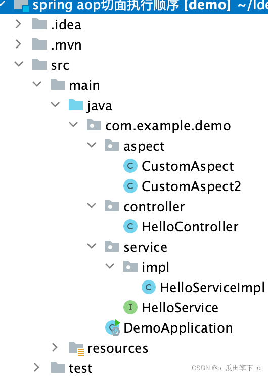
Task: Click the resources folder icon
Action: tap(76, 348)
